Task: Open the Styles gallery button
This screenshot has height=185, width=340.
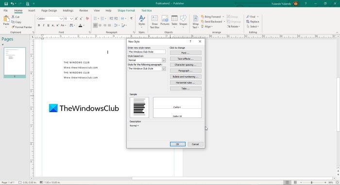Action: click(x=142, y=21)
